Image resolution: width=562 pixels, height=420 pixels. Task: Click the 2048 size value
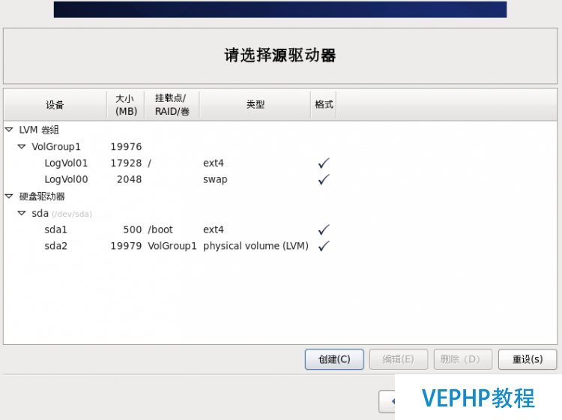pyautogui.click(x=130, y=179)
